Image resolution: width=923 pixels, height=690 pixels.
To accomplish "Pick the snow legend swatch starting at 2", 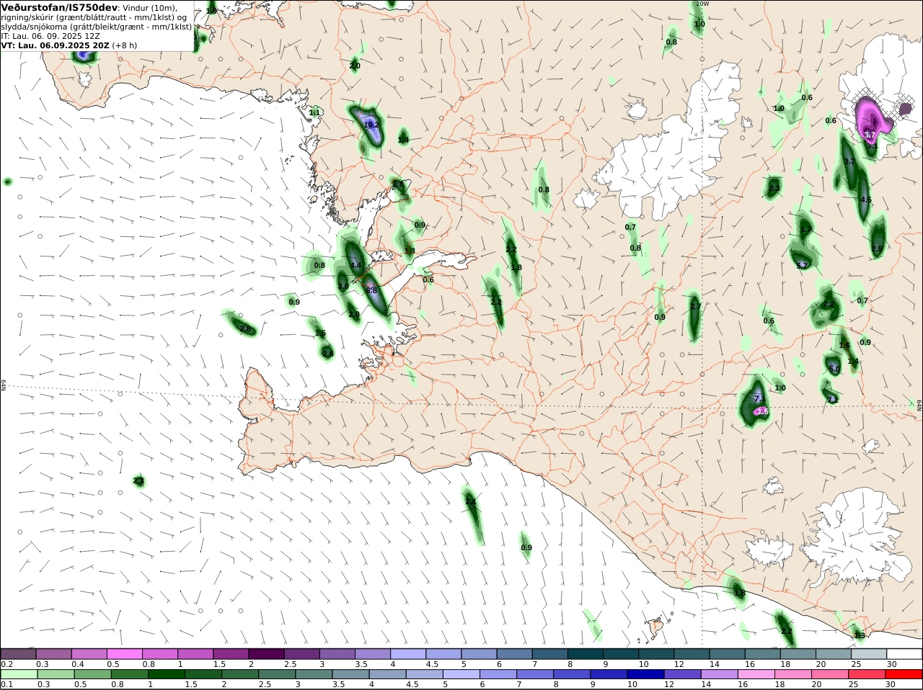I will pyautogui.click(x=266, y=654).
